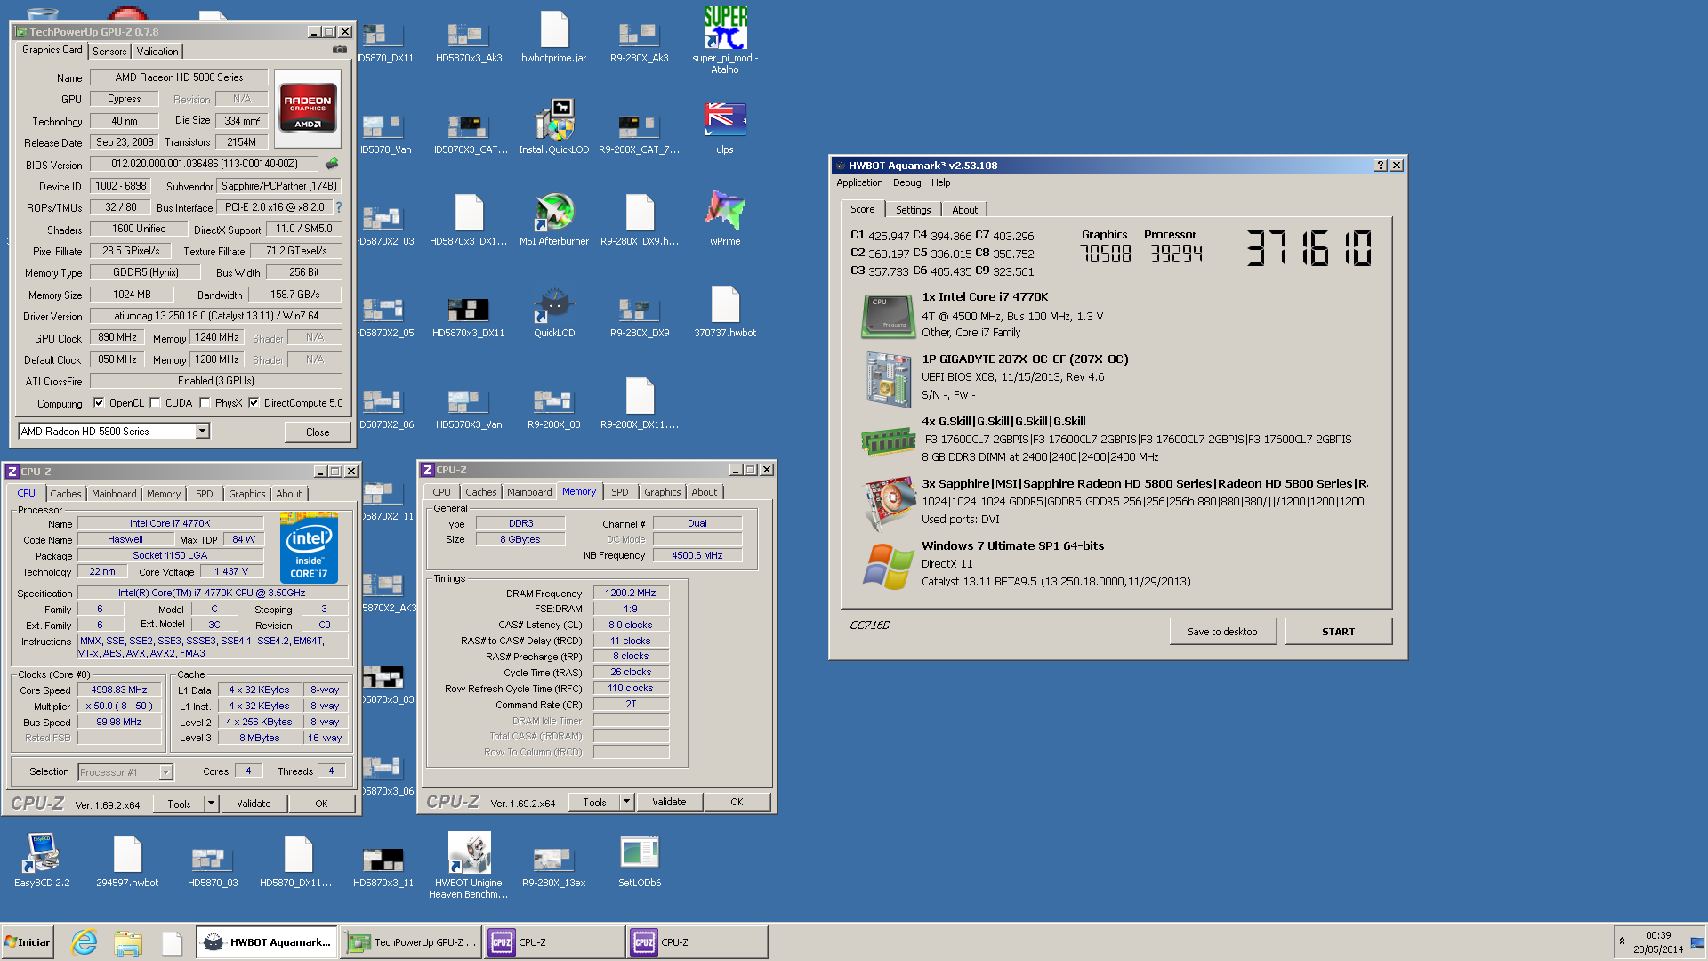Click Iniciar start button
1708x961 pixels.
tap(28, 942)
